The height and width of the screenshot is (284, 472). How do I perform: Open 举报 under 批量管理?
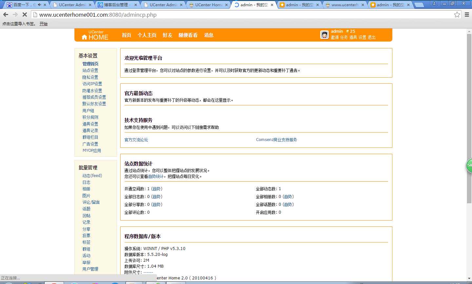[x=86, y=262]
